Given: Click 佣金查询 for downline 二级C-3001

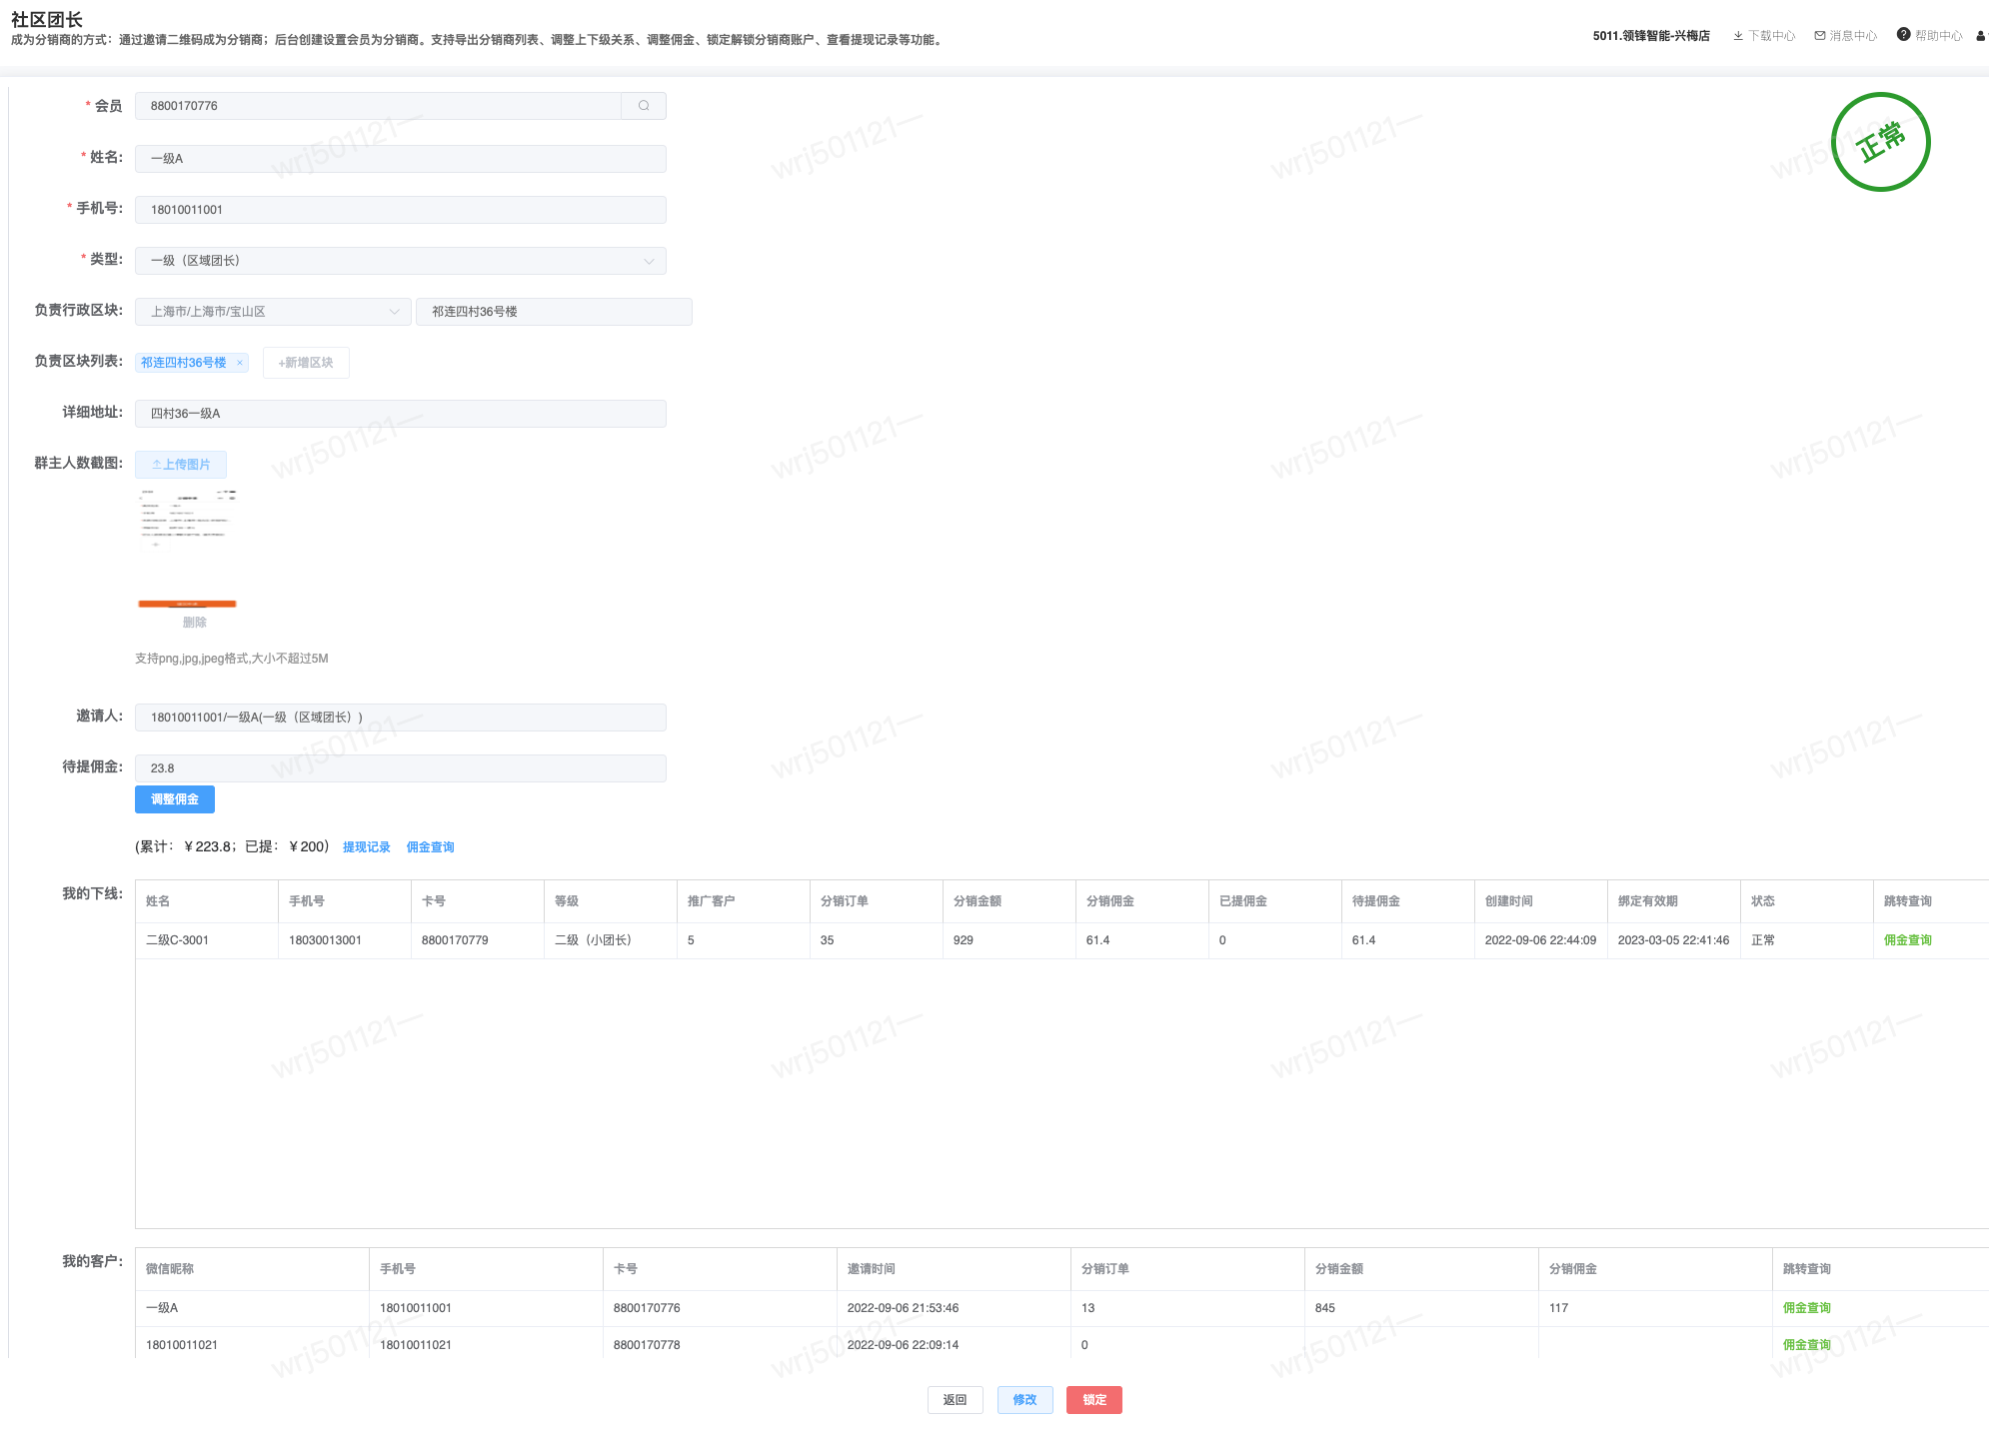Looking at the screenshot, I should pyautogui.click(x=1907, y=940).
